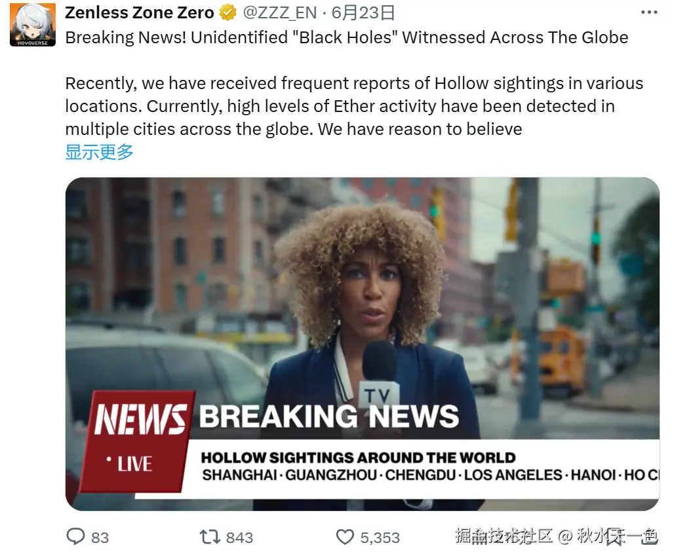Click the 5,353 likes count
Image resolution: width=674 pixels, height=560 pixels.
click(x=380, y=538)
